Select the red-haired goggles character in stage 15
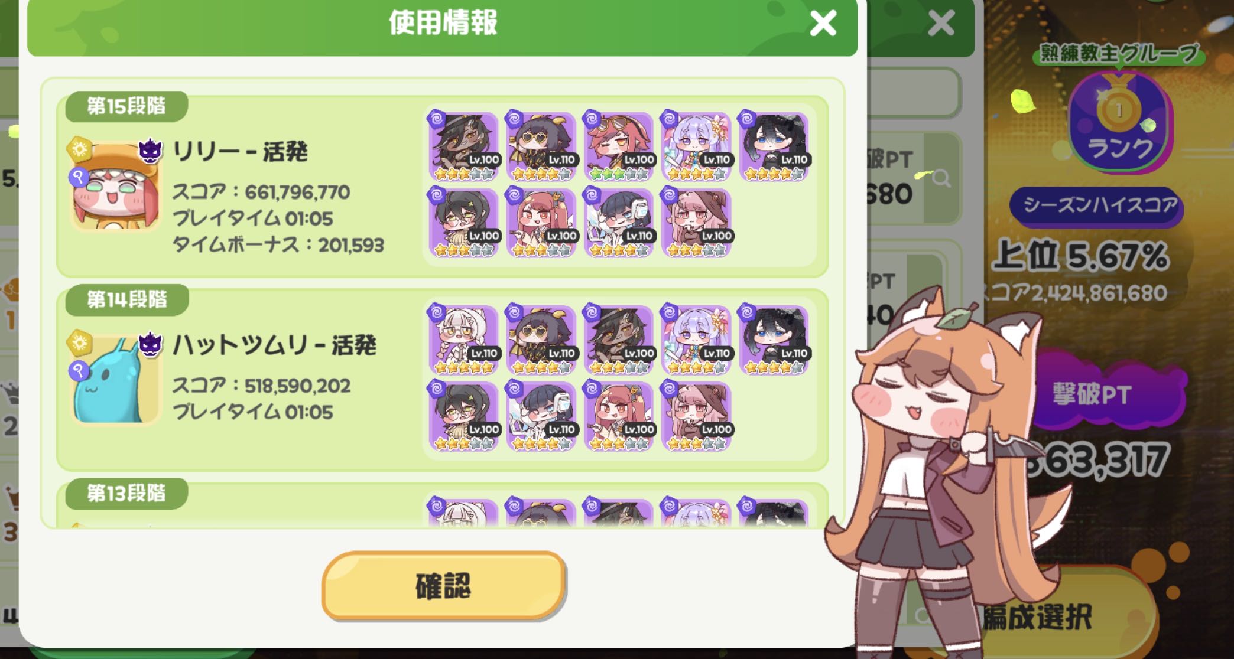This screenshot has width=1234, height=659. [x=619, y=146]
